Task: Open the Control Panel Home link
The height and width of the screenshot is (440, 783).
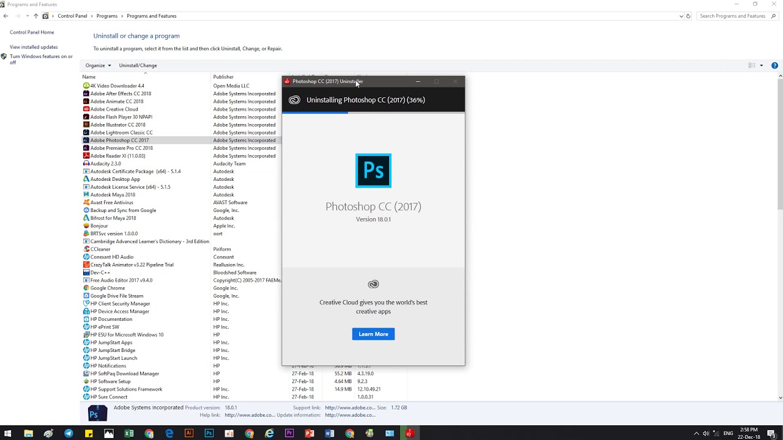Action: click(x=32, y=32)
